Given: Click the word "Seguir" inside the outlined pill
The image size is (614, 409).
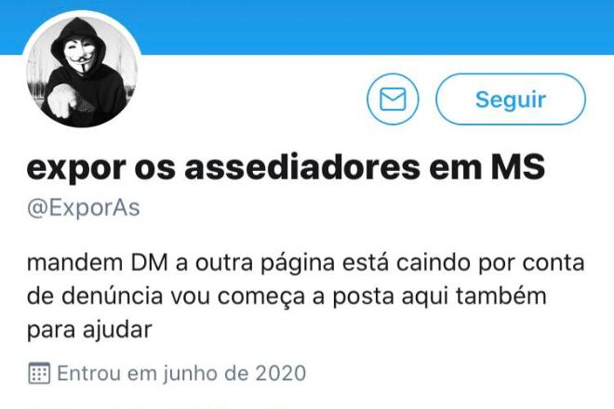Looking at the screenshot, I should (511, 99).
